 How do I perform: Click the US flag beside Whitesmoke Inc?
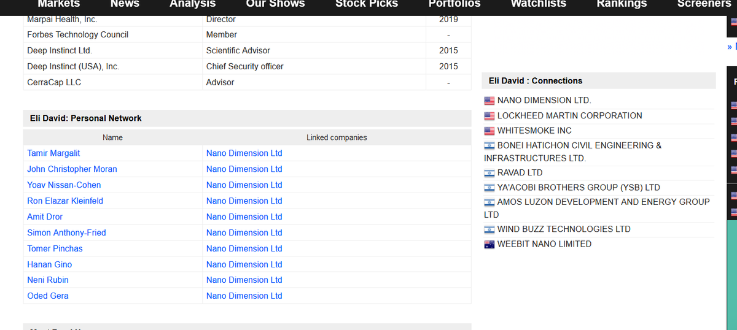[x=489, y=131]
